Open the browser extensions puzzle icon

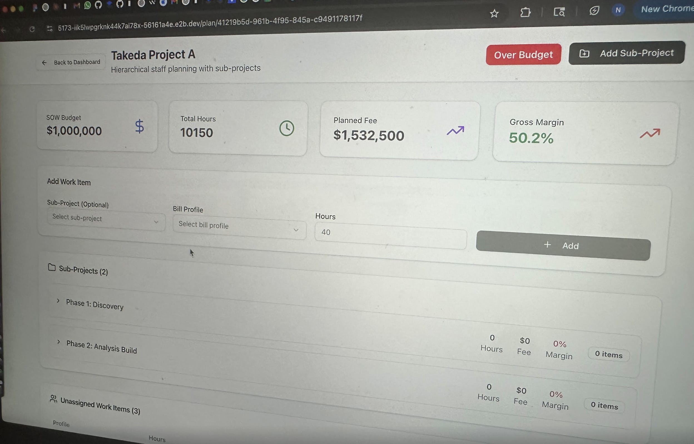pos(525,13)
